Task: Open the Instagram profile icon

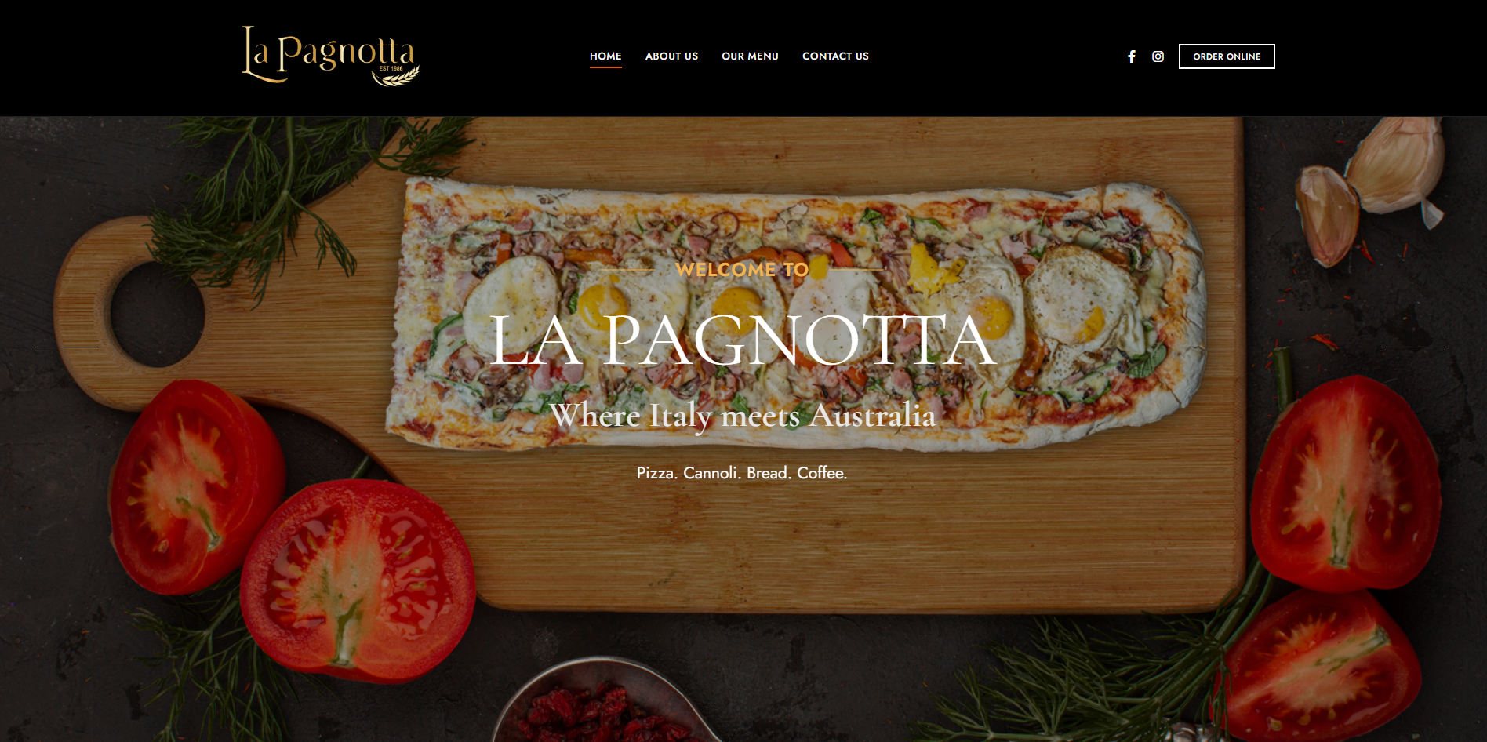Action: tap(1158, 56)
